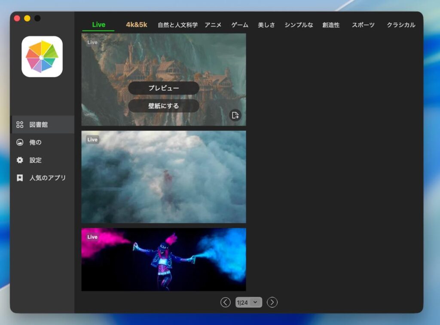440x325 pixels.
Task: Go to the previous page arrow
Action: click(x=226, y=302)
